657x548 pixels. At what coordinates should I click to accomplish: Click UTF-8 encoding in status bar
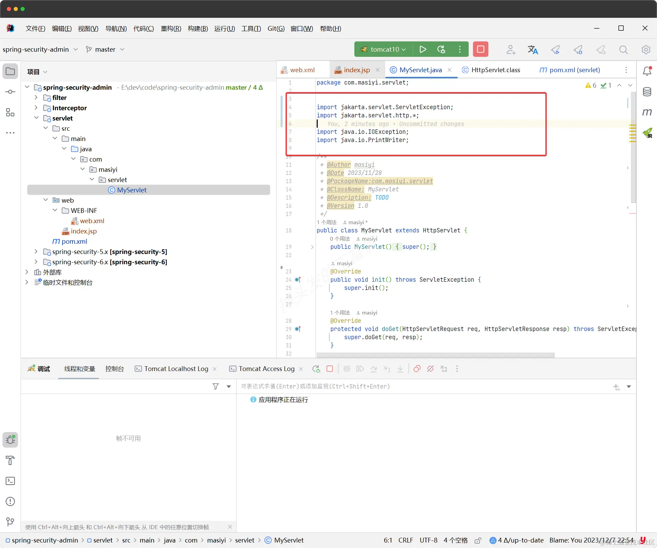[429, 540]
